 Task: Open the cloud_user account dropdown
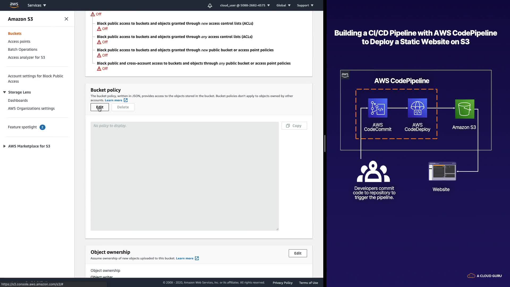pyautogui.click(x=245, y=5)
